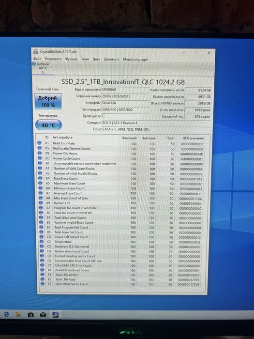Click the HEX-значення column header

(x=193, y=138)
